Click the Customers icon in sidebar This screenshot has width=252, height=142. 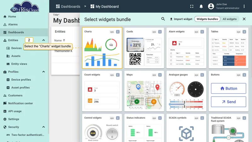click(5, 96)
